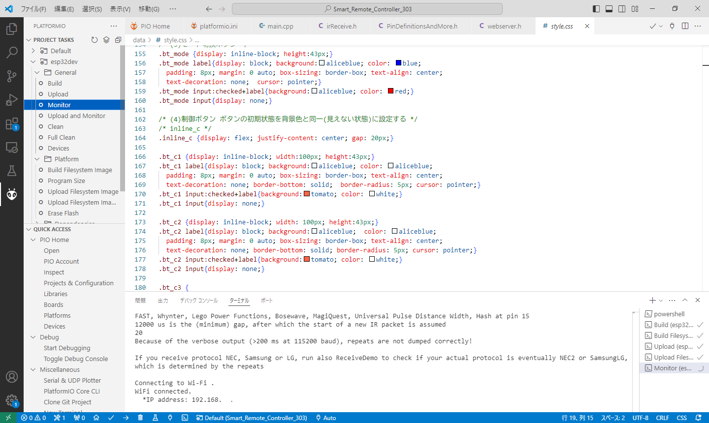
Task: Refresh the Project Tasks list
Action: pyautogui.click(x=95, y=40)
